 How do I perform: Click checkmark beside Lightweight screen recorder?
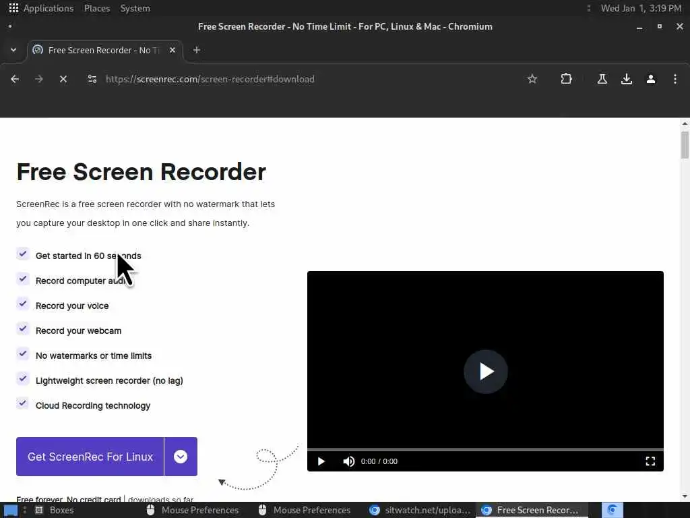click(x=22, y=379)
